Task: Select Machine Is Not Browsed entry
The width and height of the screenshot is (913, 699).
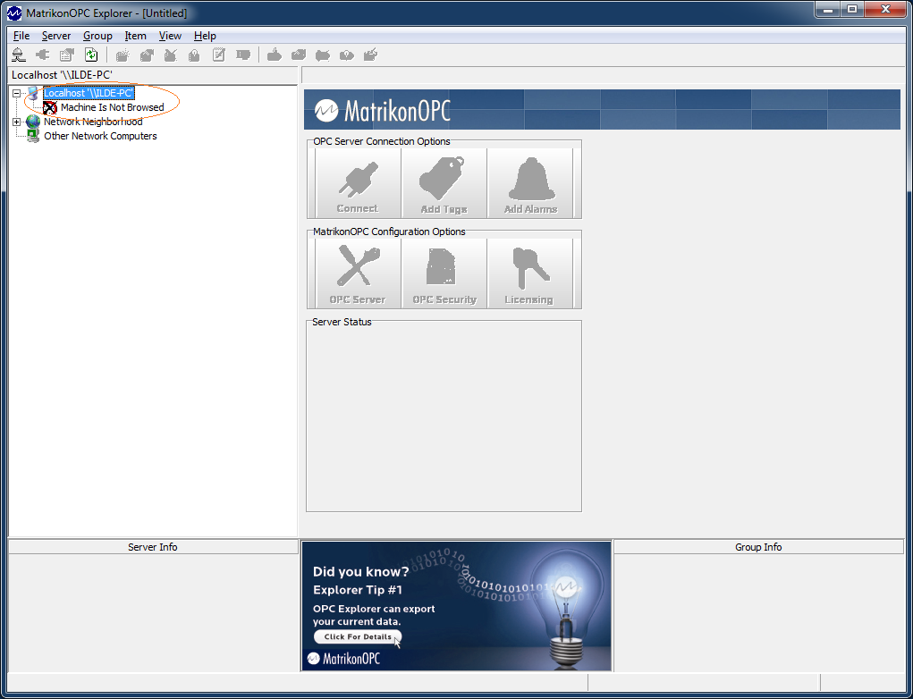Action: [113, 107]
